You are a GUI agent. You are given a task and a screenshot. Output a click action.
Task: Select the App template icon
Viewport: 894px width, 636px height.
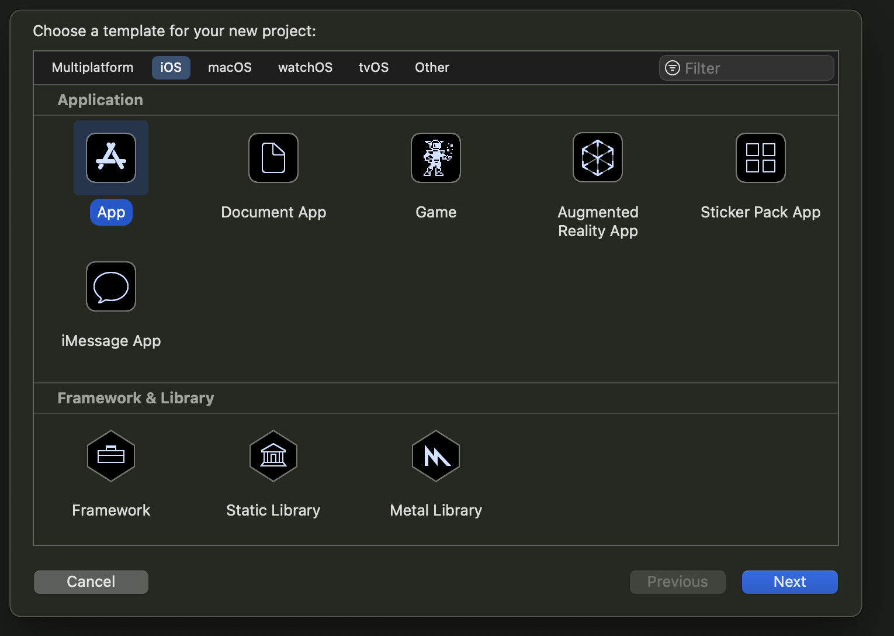point(111,158)
